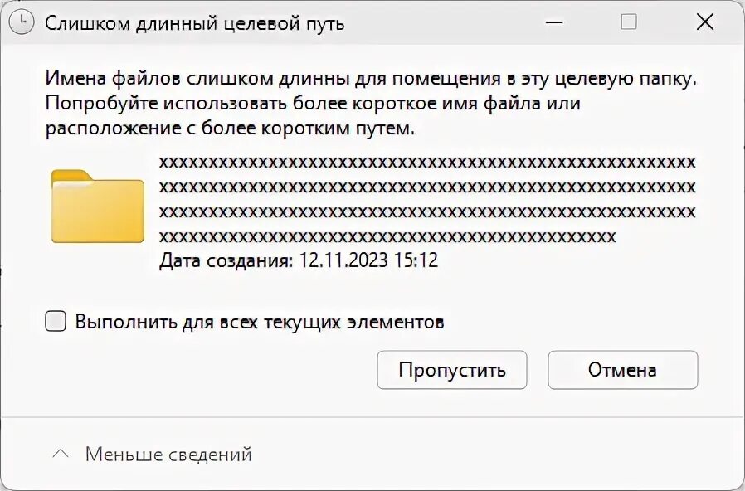Click the yellow folder icon
The width and height of the screenshot is (745, 491).
click(x=97, y=206)
